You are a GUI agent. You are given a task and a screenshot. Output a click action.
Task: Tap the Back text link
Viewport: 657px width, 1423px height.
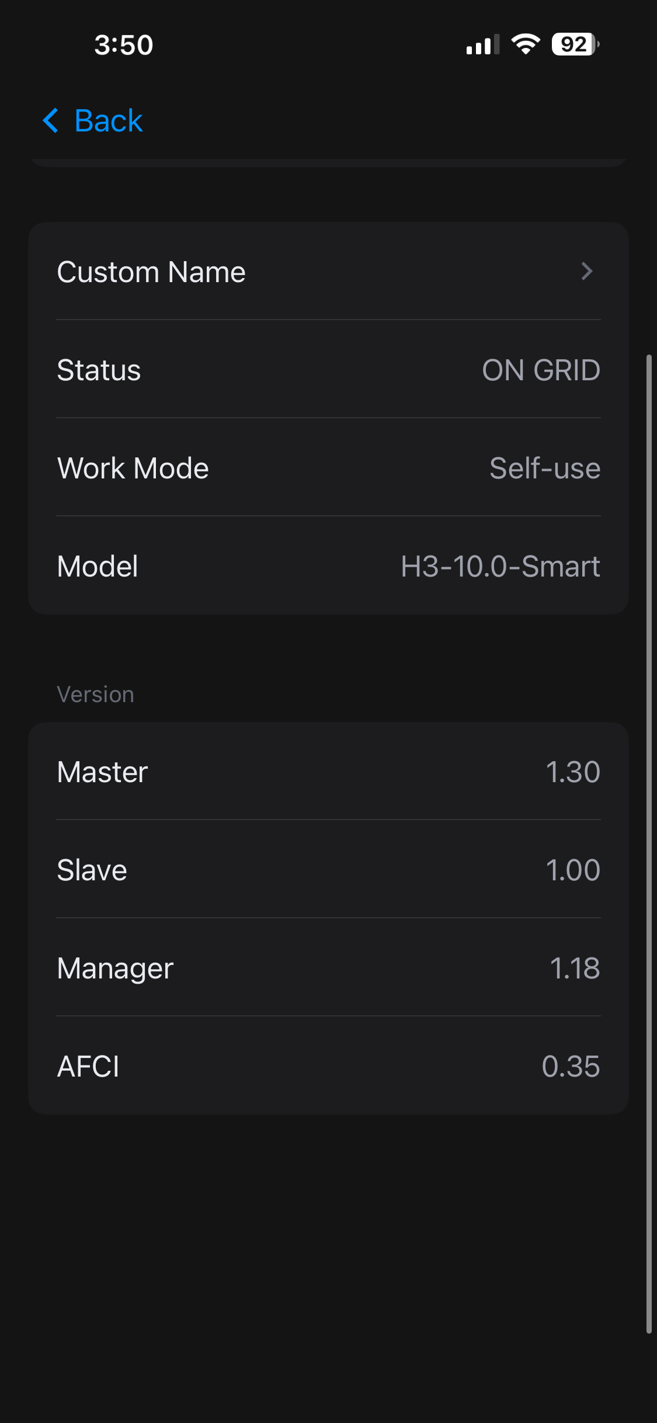point(109,121)
